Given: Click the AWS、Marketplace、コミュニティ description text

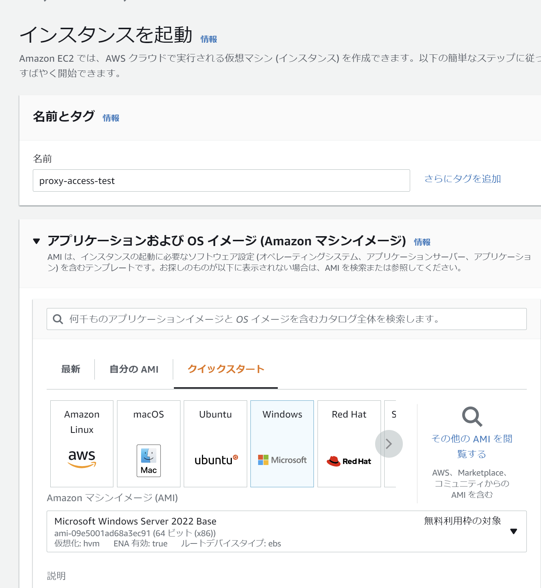Looking at the screenshot, I should tap(472, 484).
